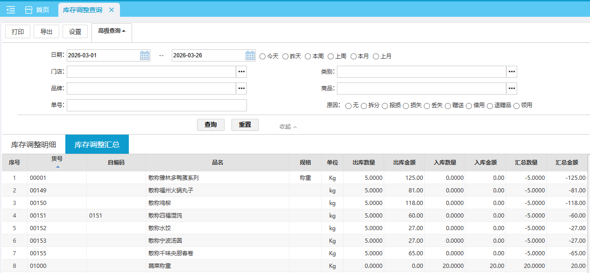Open 品牌 brand selector ellipsis button

(x=241, y=89)
